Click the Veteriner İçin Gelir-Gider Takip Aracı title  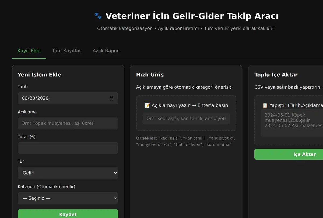tap(192, 16)
